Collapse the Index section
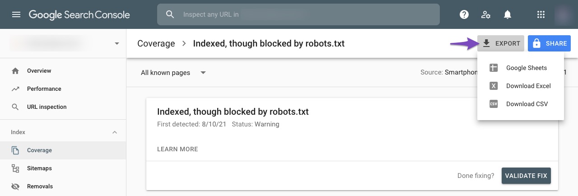Viewport: 578px width, 196px height. coord(115,132)
